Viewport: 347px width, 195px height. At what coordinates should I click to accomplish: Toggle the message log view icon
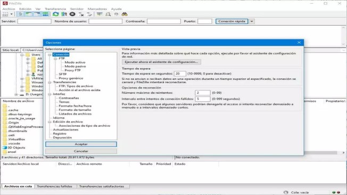coord(20,14)
